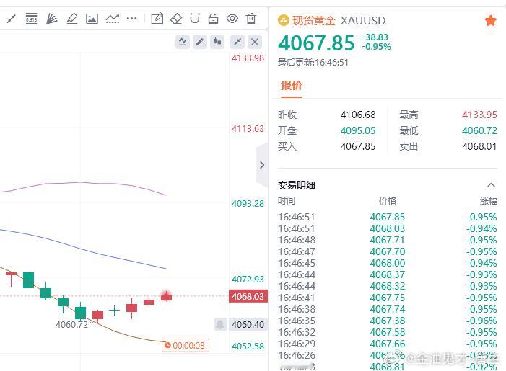Switch chart style with the candlestick icon
This screenshot has height=371, width=506.
point(217,42)
